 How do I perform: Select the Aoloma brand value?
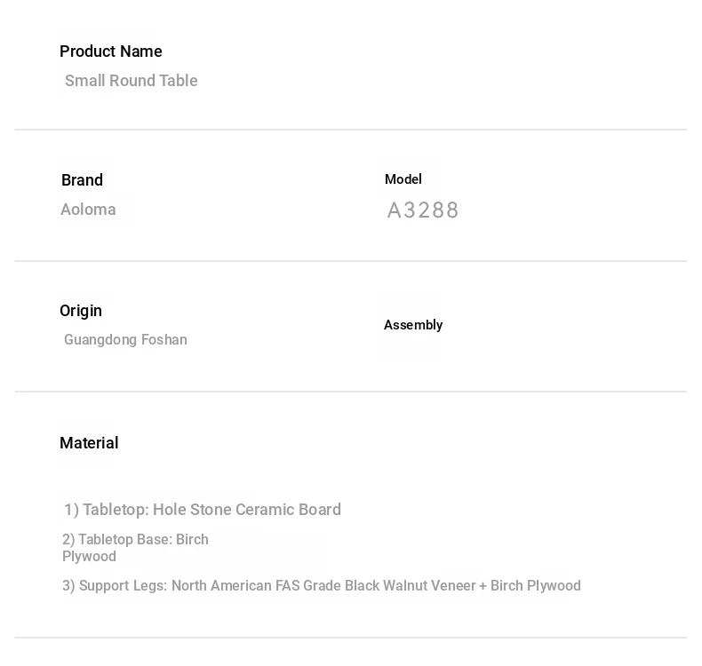pos(88,210)
